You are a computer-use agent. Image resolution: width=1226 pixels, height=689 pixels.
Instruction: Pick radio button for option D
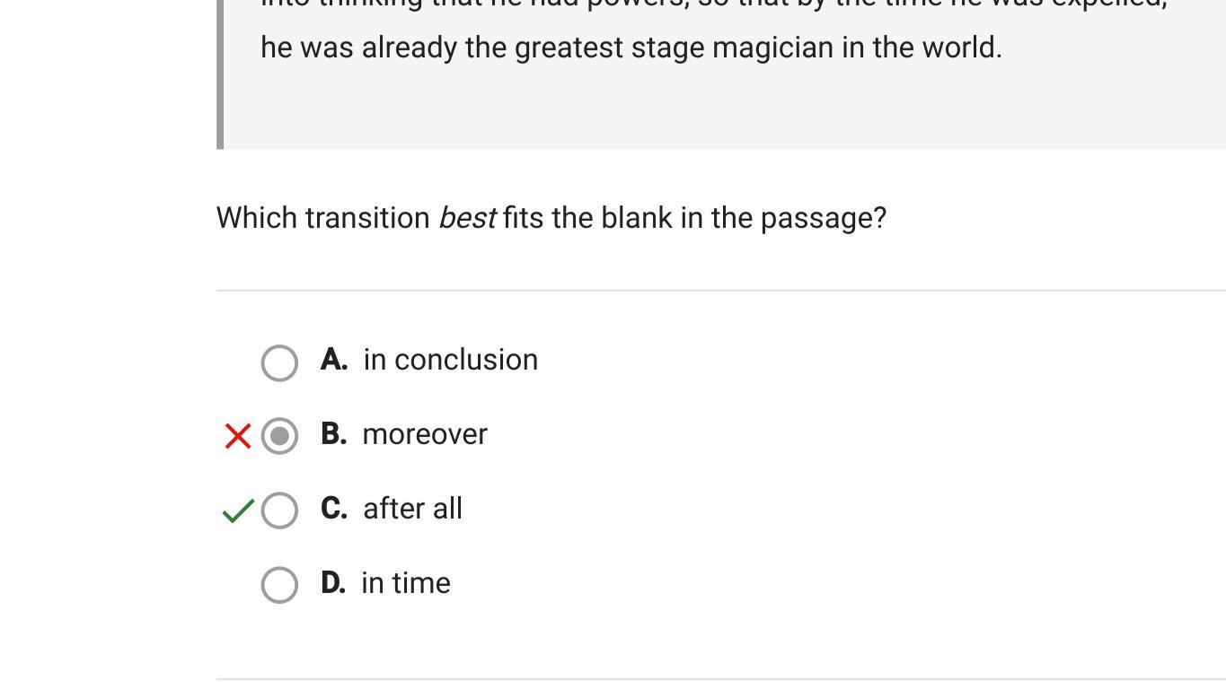(279, 585)
